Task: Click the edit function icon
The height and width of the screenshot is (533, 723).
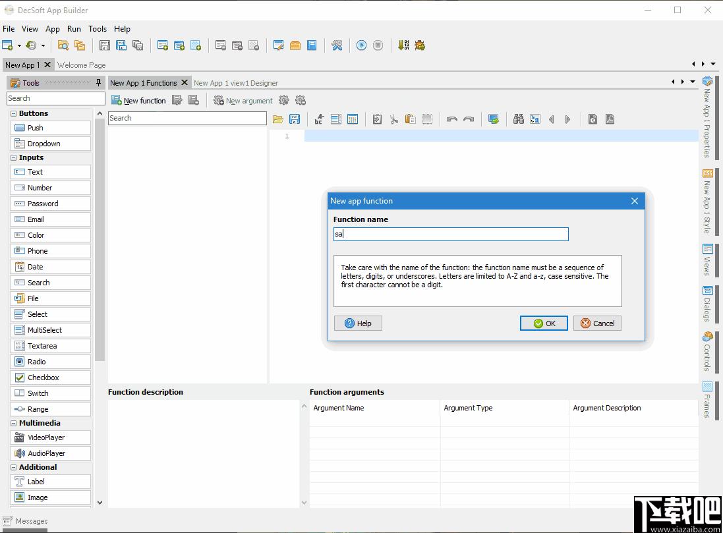Action: click(177, 100)
